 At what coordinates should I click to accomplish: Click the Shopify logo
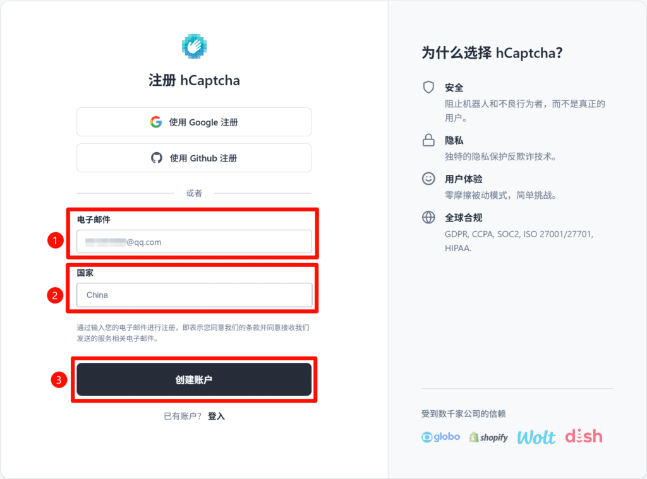tap(488, 437)
